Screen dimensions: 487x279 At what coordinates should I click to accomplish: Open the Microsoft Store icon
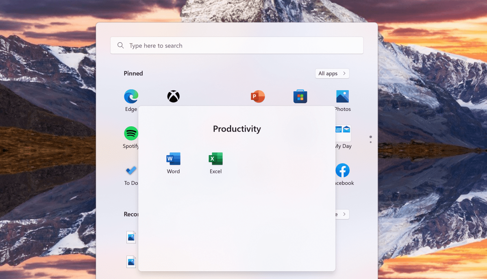[300, 97]
